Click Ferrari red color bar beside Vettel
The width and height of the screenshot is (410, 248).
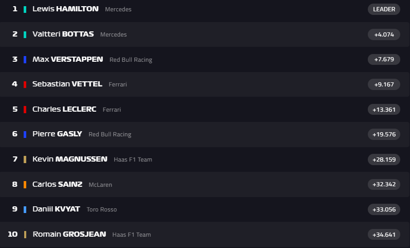tap(25, 84)
